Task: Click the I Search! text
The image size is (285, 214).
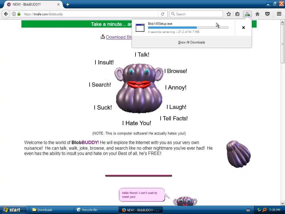Action: click(100, 85)
